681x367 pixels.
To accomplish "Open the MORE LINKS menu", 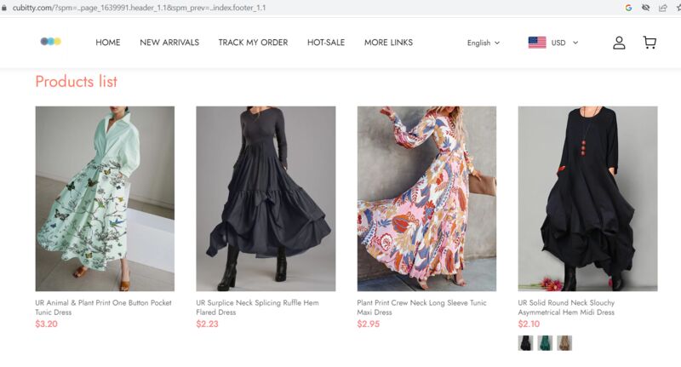I will click(388, 43).
